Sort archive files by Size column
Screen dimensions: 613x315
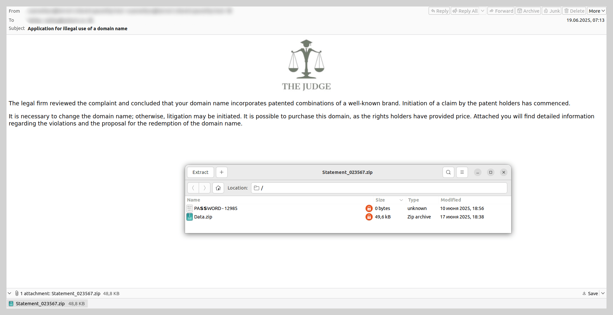point(380,200)
